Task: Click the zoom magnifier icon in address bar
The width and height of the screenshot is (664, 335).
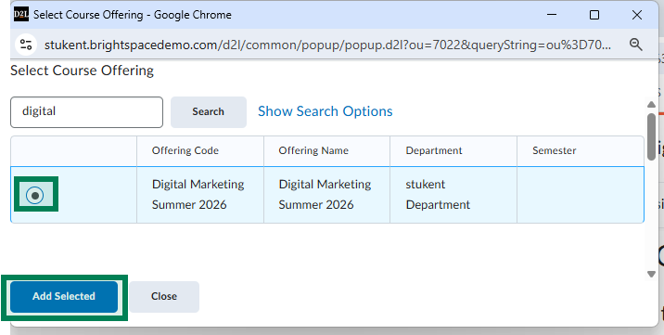Action: click(636, 44)
